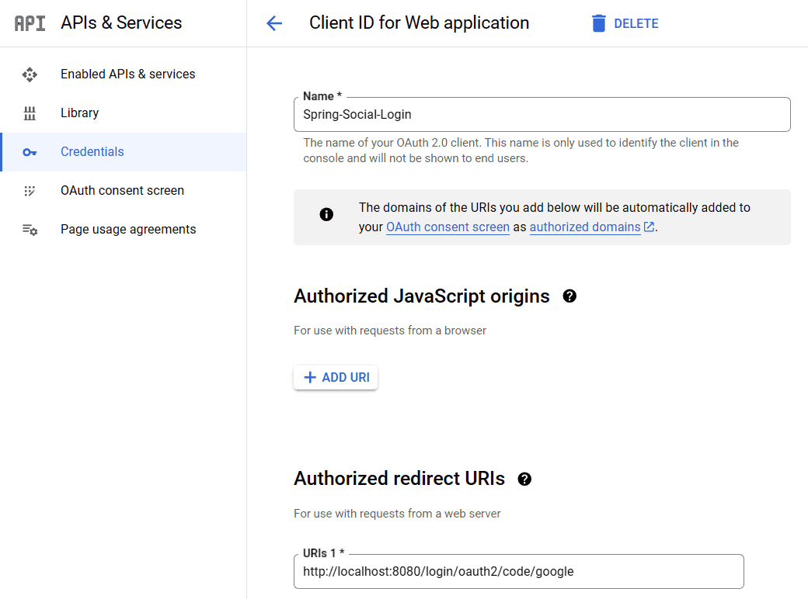Open Page usage agreements section
The image size is (808, 599).
[x=128, y=230]
